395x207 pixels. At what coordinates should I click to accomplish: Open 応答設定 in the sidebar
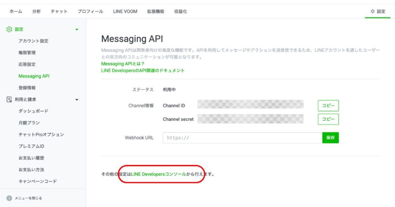point(27,64)
